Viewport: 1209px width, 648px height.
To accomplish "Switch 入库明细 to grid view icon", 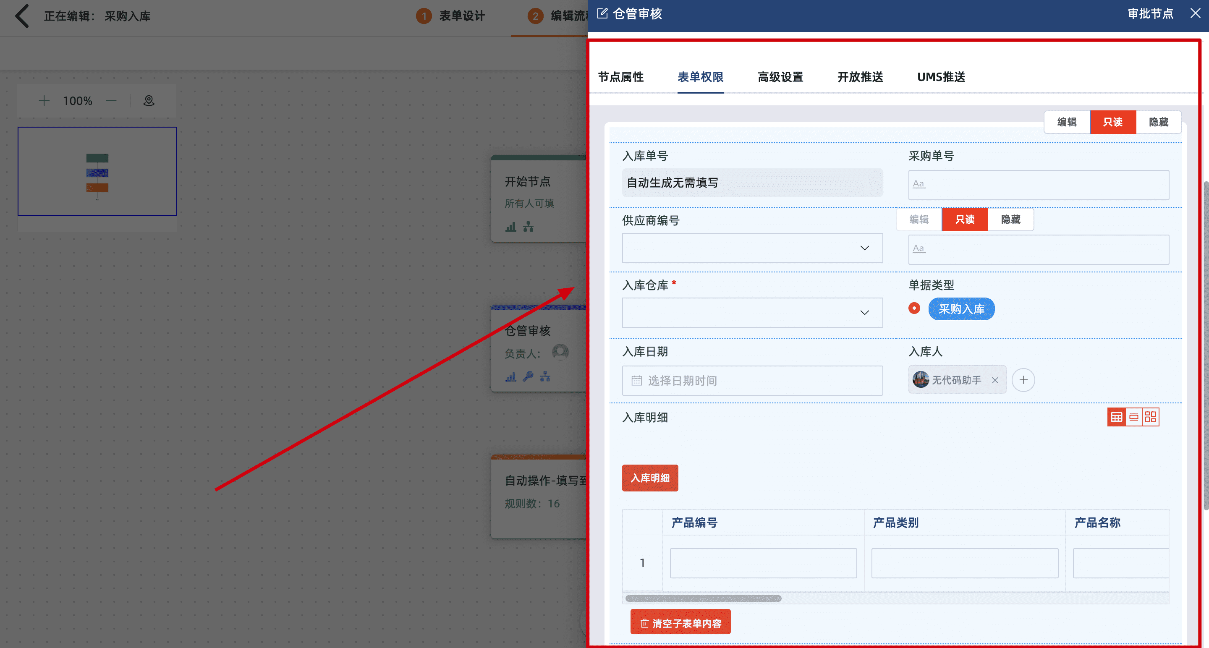I will click(1150, 417).
